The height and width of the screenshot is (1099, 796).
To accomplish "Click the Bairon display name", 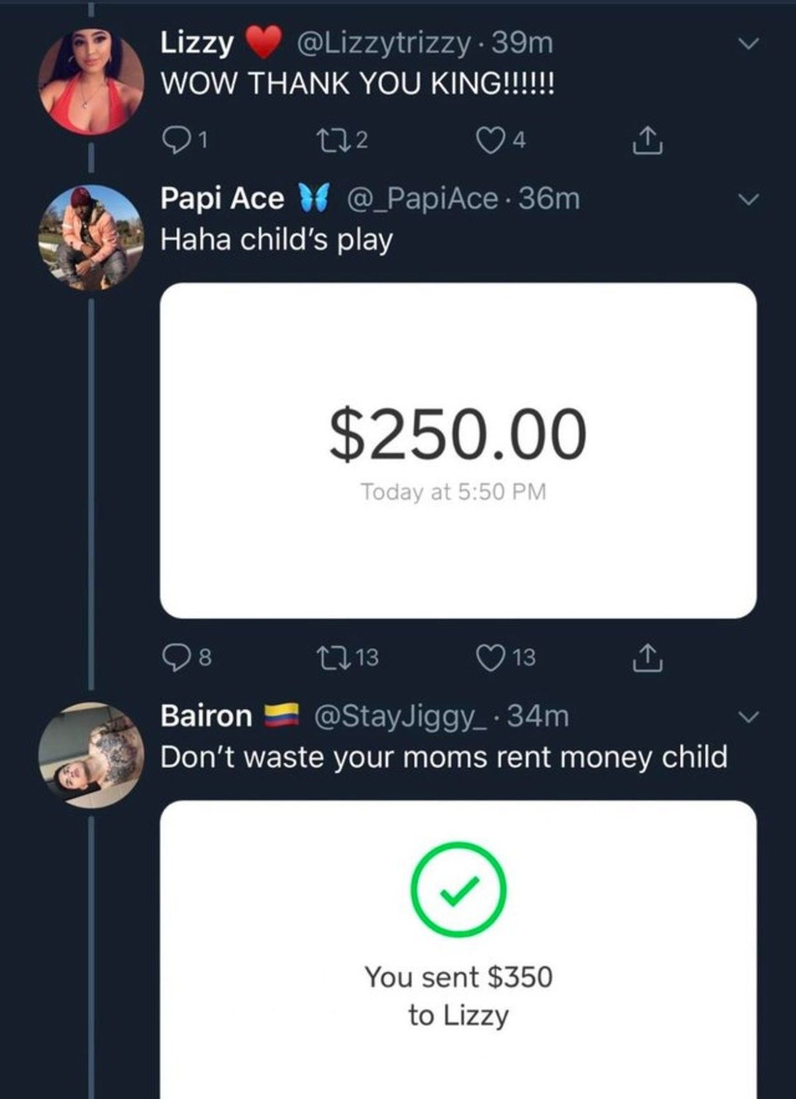I will tap(206, 716).
